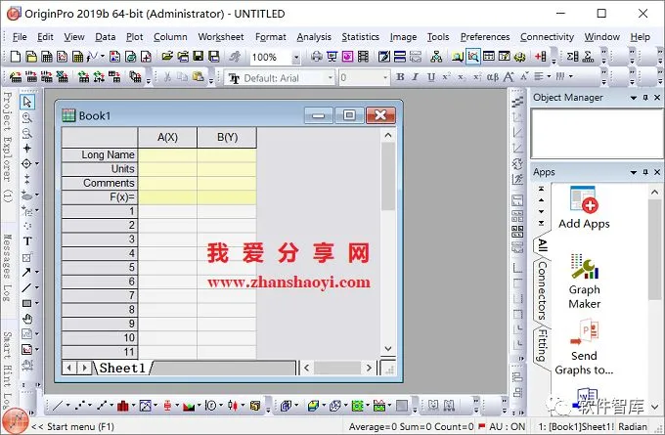Click the Print icon
The width and height of the screenshot is (665, 435).
(317, 57)
